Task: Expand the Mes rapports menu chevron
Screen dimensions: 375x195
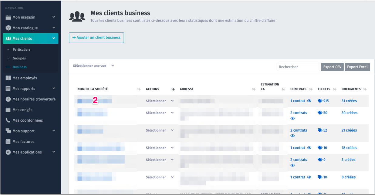Action: pos(54,89)
